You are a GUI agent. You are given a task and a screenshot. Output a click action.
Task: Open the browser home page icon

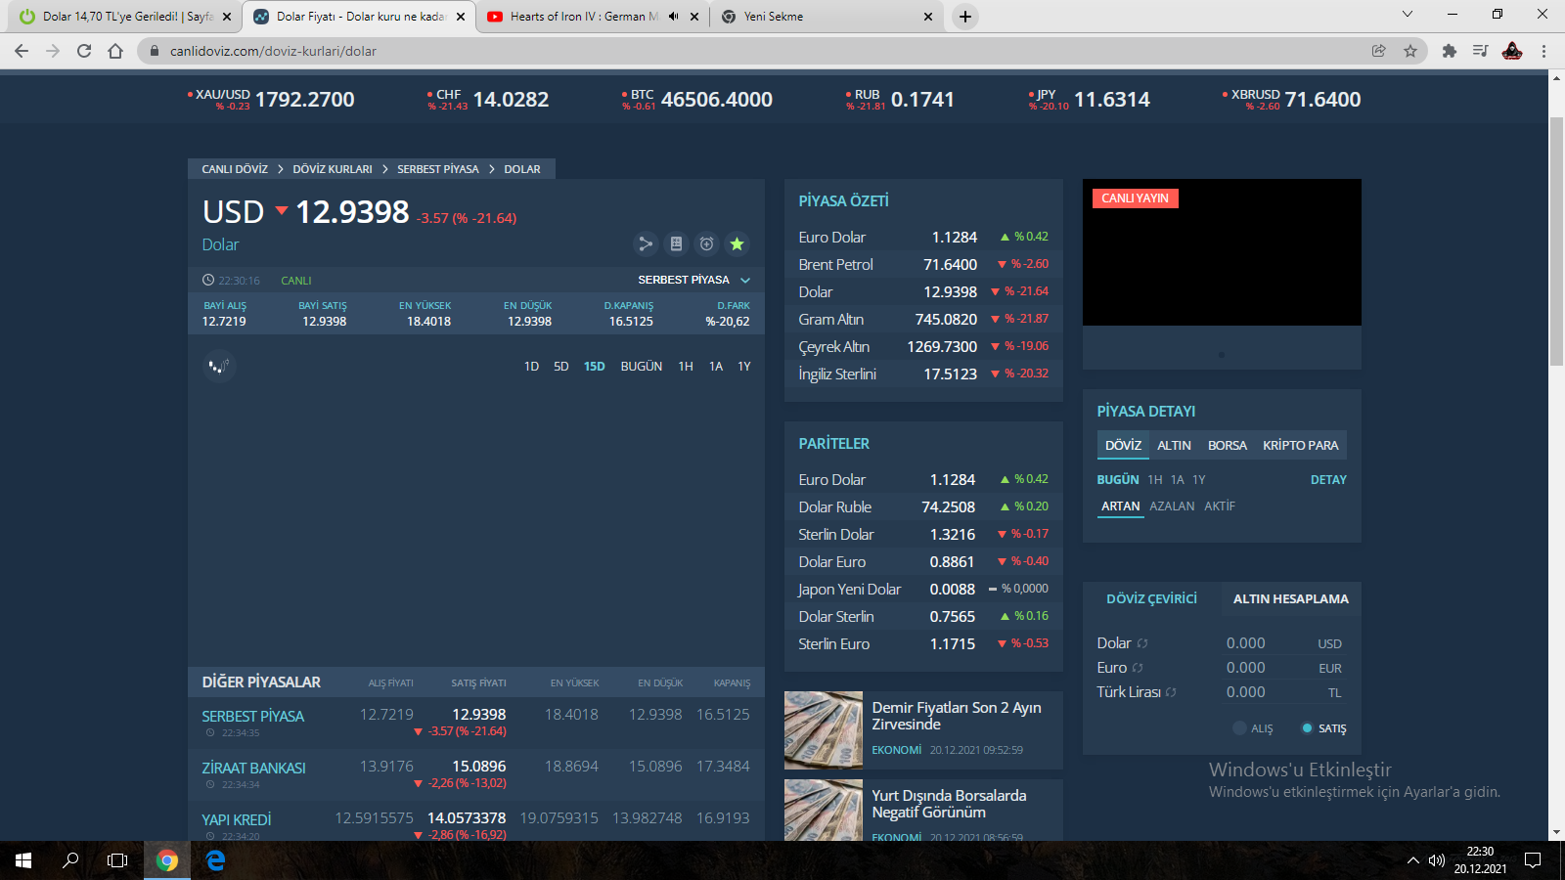click(115, 51)
